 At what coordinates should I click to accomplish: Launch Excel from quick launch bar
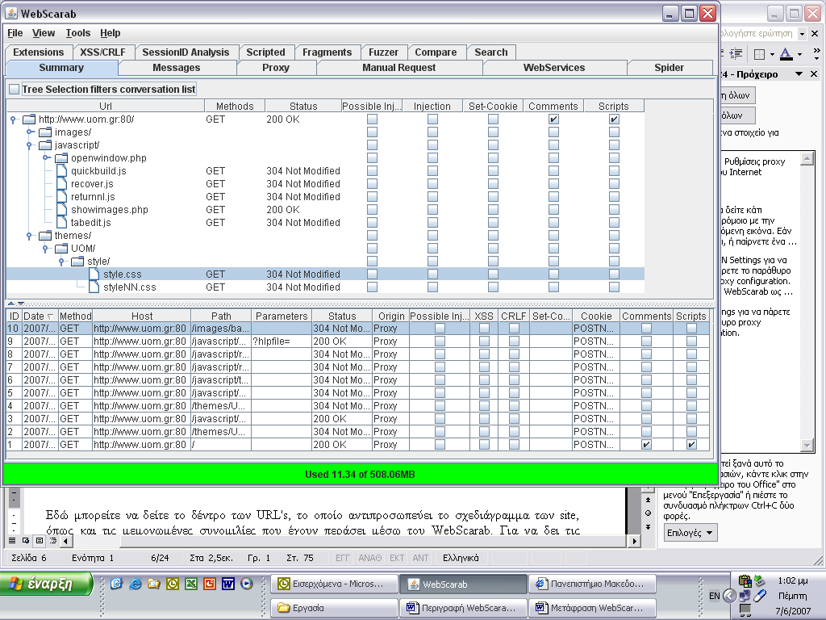pos(191,584)
